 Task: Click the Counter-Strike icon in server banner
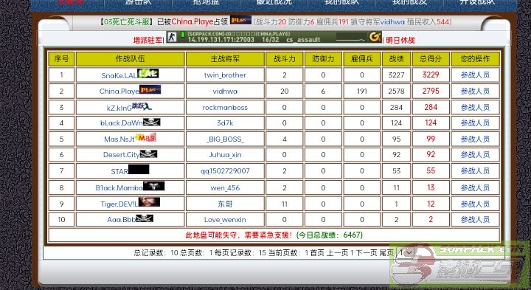tap(172, 37)
